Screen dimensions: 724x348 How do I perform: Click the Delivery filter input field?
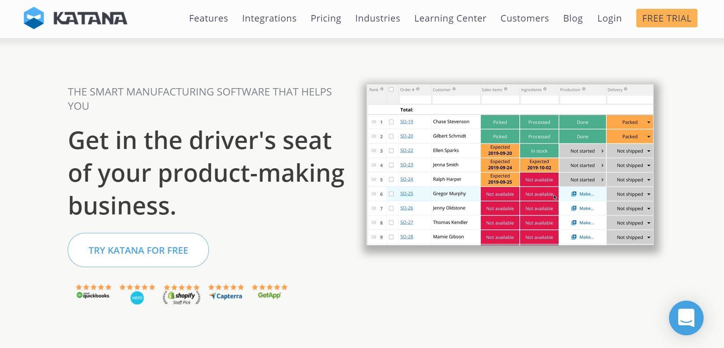pos(630,100)
